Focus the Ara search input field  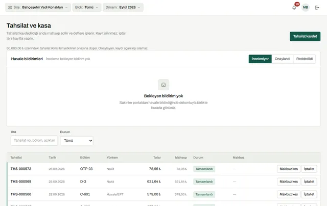[34, 140]
